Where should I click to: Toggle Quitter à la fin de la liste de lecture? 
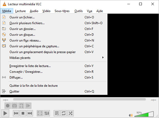click(54, 86)
